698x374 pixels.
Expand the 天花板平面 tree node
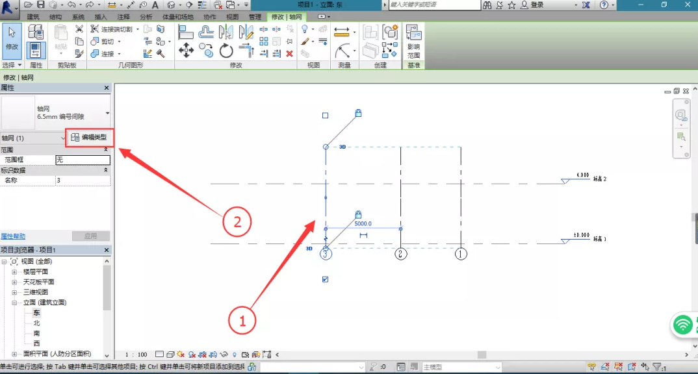point(14,282)
